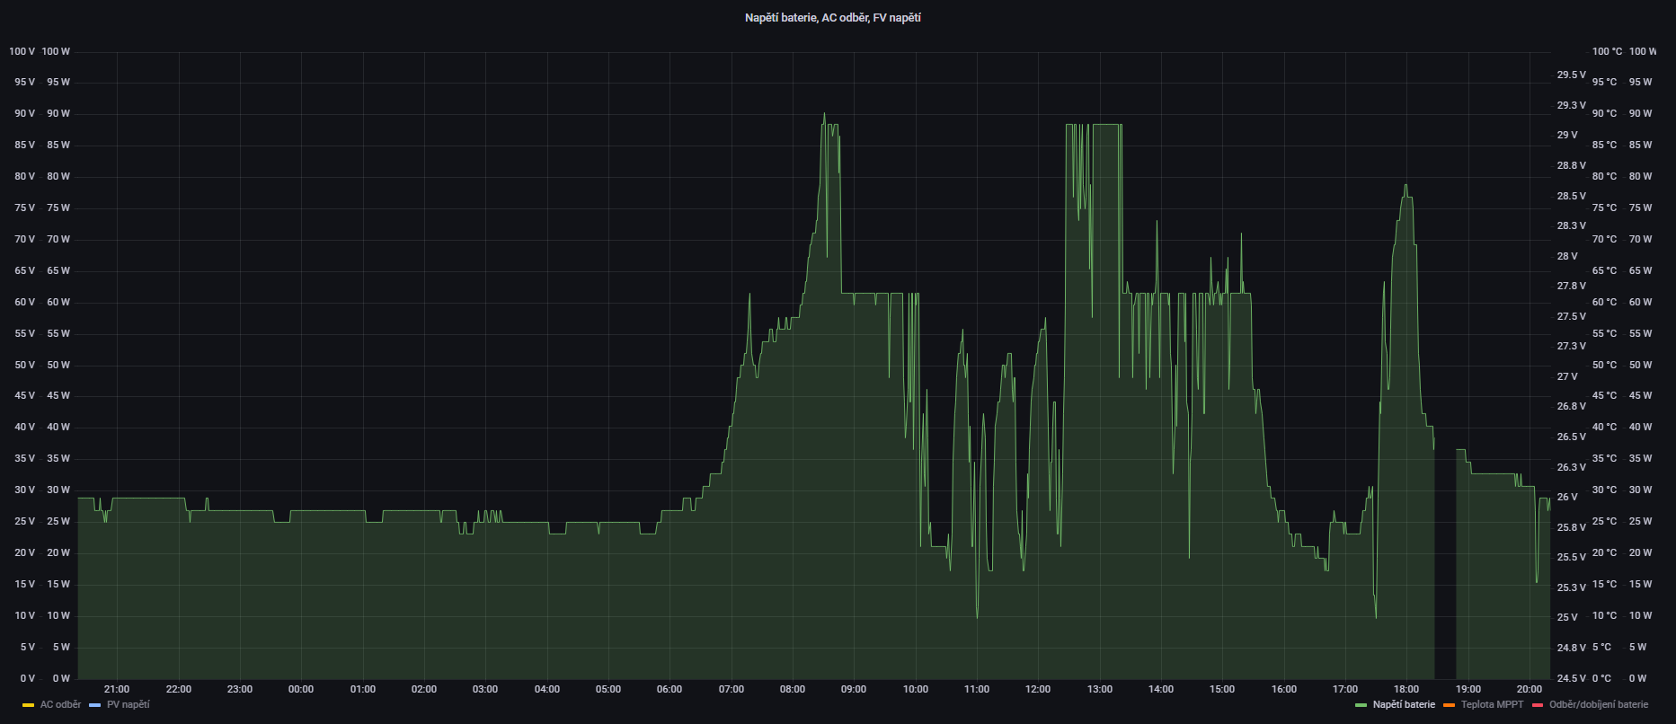The width and height of the screenshot is (1676, 724).
Task: Select the 18:00 label on the x-axis
Action: click(x=1406, y=690)
